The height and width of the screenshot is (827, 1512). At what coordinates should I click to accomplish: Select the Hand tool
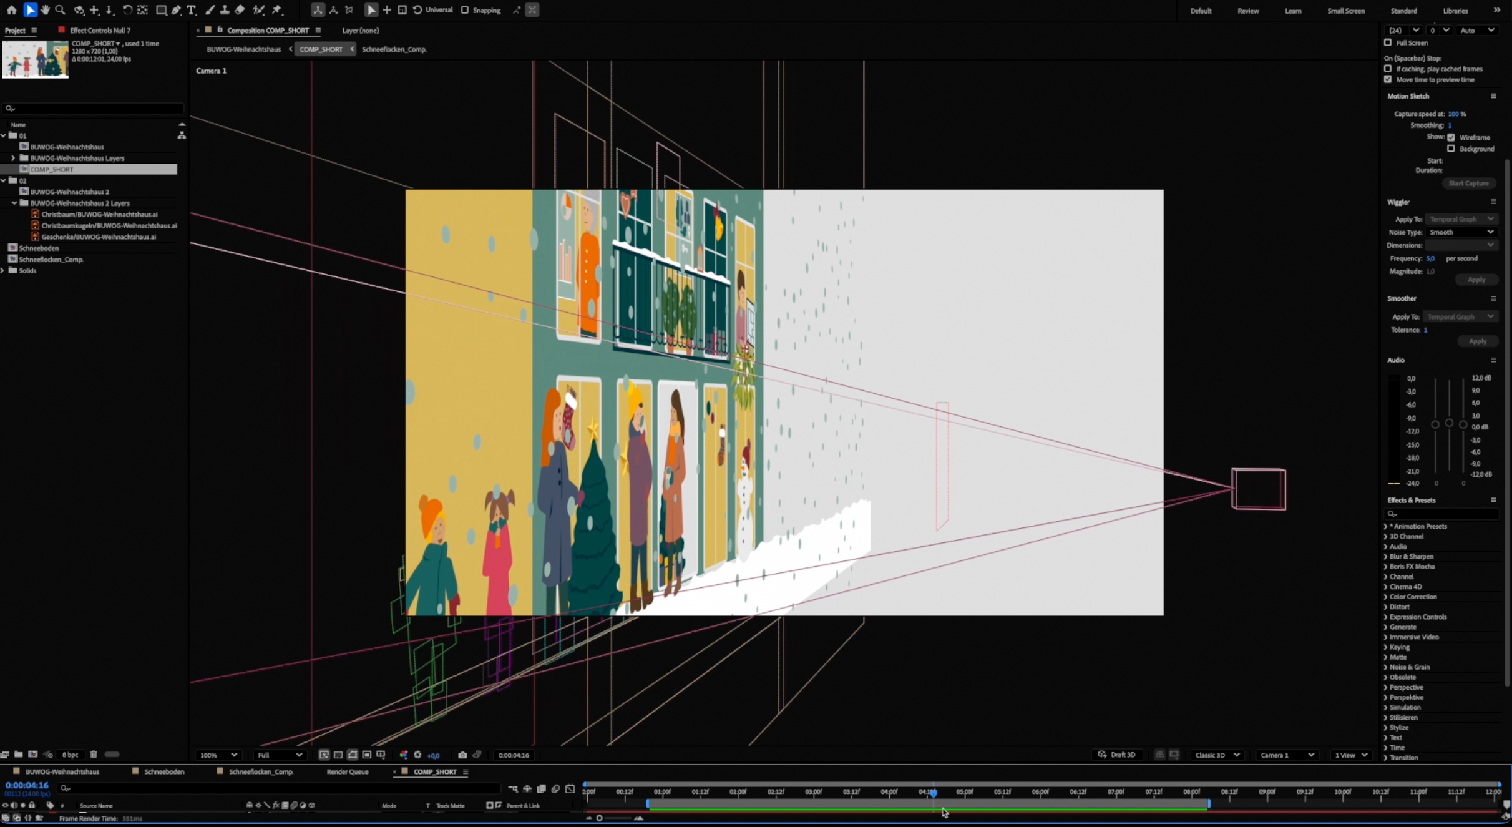pos(45,10)
